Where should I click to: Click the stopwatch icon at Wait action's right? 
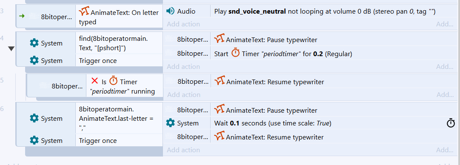[x=451, y=123]
